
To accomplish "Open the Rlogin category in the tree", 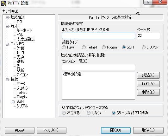I will [x=22, y=97].
